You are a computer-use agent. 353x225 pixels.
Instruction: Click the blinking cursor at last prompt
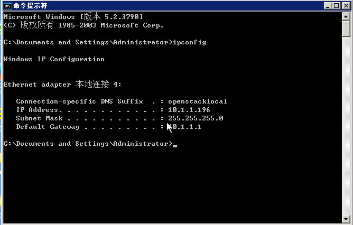click(175, 146)
